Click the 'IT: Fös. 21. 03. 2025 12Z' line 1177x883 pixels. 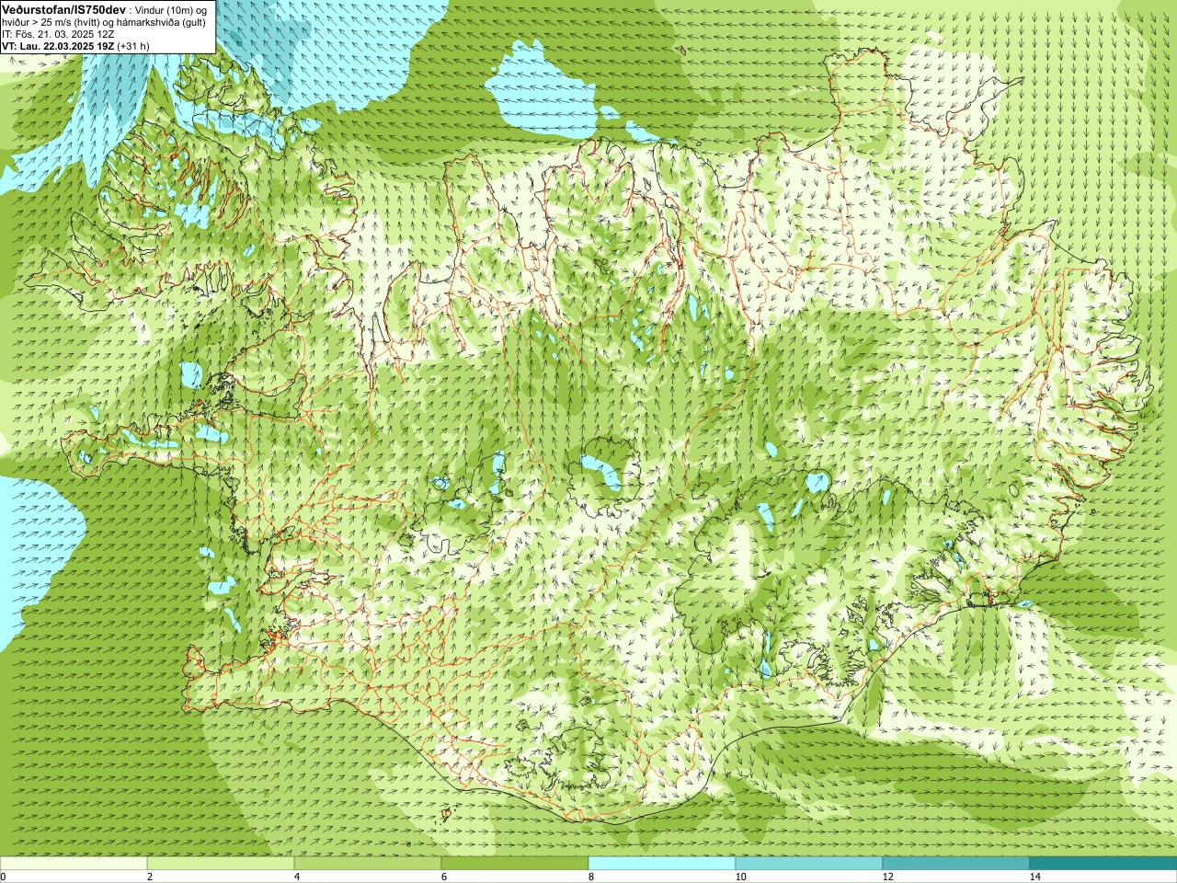tap(58, 34)
